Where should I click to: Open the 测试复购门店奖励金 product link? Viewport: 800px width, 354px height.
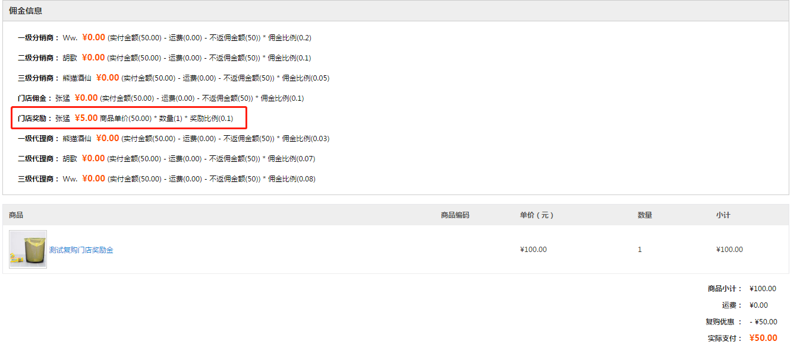coord(81,250)
